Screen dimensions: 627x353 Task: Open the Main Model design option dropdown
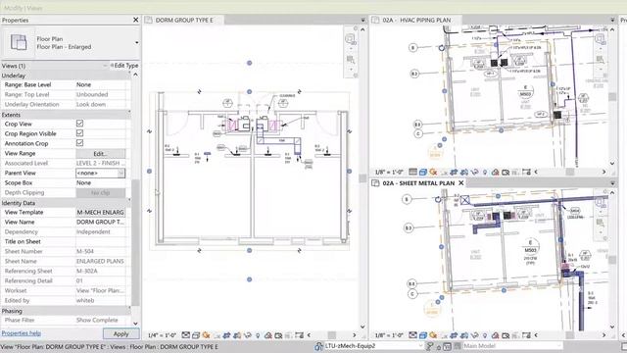[559, 346]
